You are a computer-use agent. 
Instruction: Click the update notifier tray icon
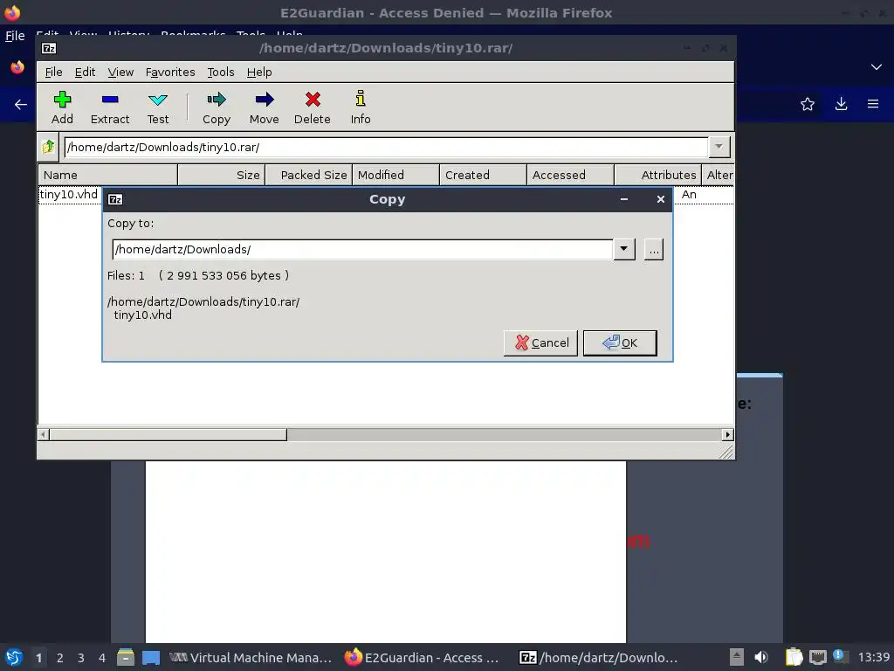840,656
